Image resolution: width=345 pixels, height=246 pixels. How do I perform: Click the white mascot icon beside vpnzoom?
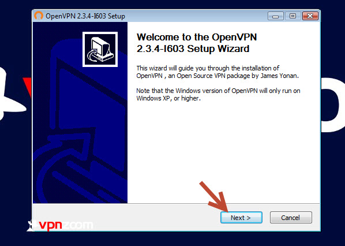click(x=32, y=225)
